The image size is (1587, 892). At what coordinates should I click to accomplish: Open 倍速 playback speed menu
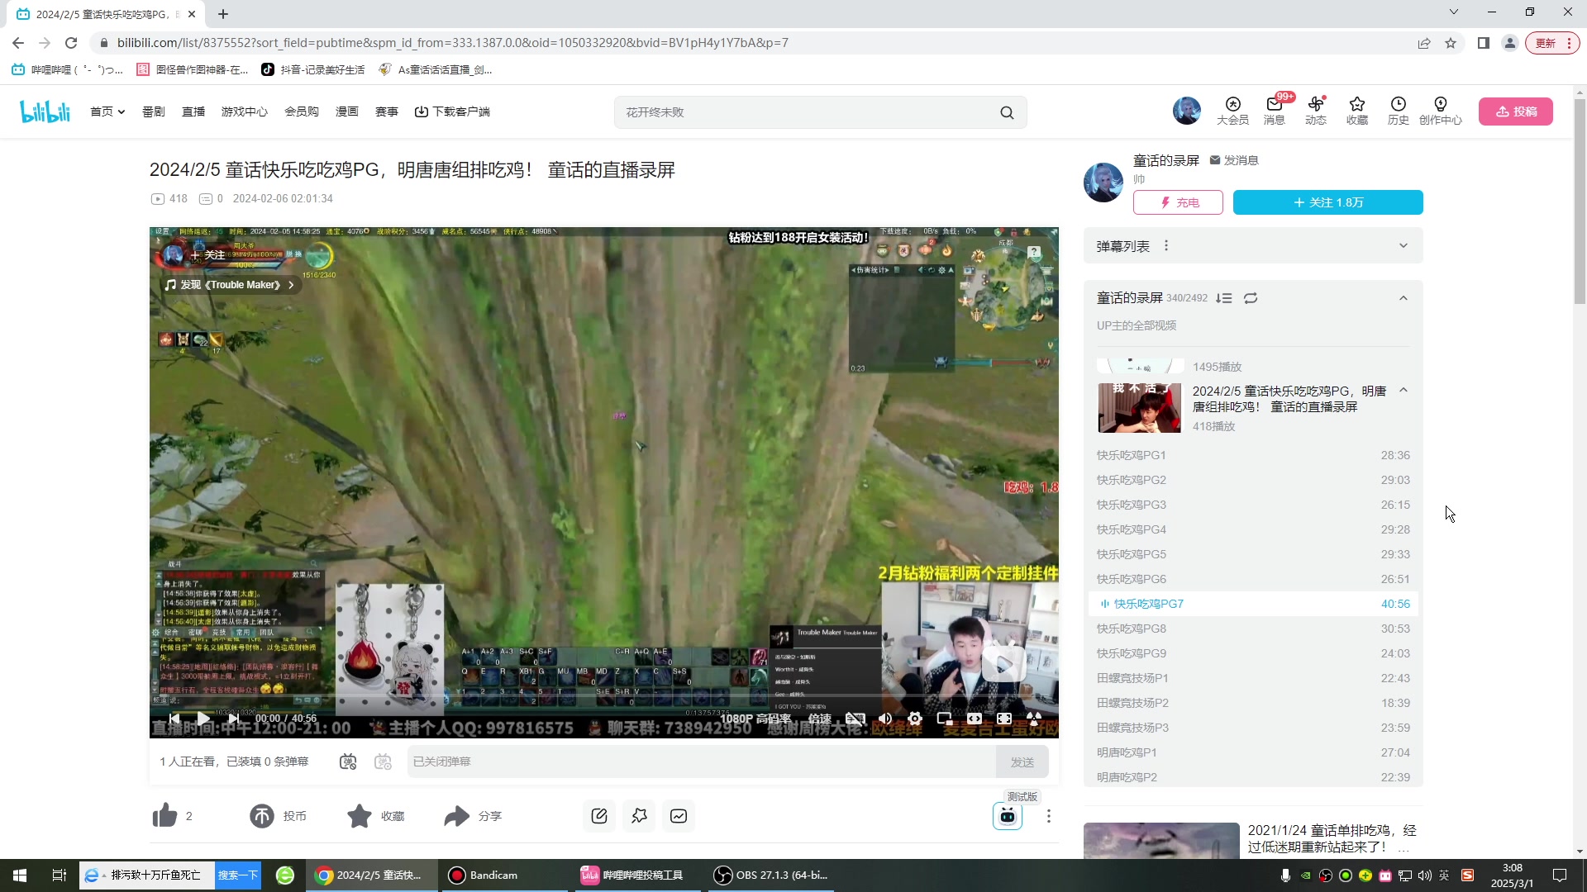[x=820, y=719]
